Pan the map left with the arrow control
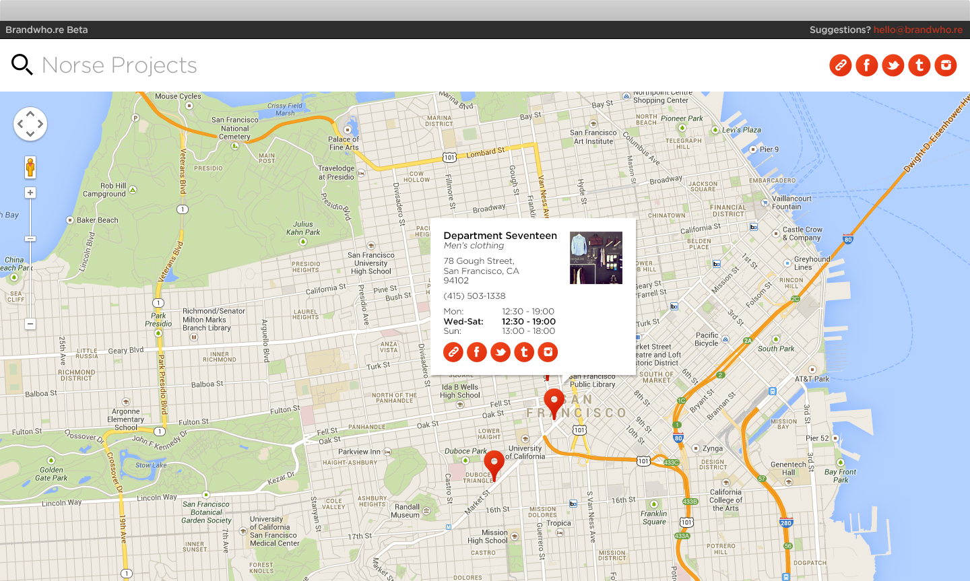Screen dimensions: 970x581 [x=20, y=124]
